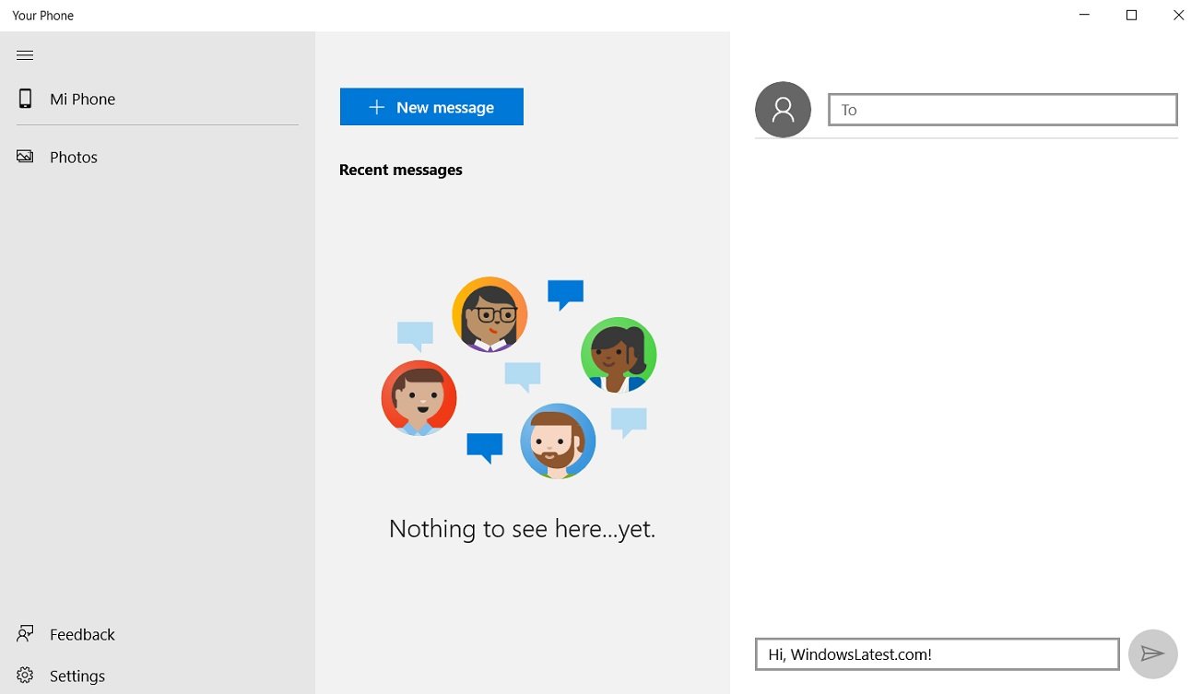
Task: Open Settings via the gear icon
Action: pos(25,676)
